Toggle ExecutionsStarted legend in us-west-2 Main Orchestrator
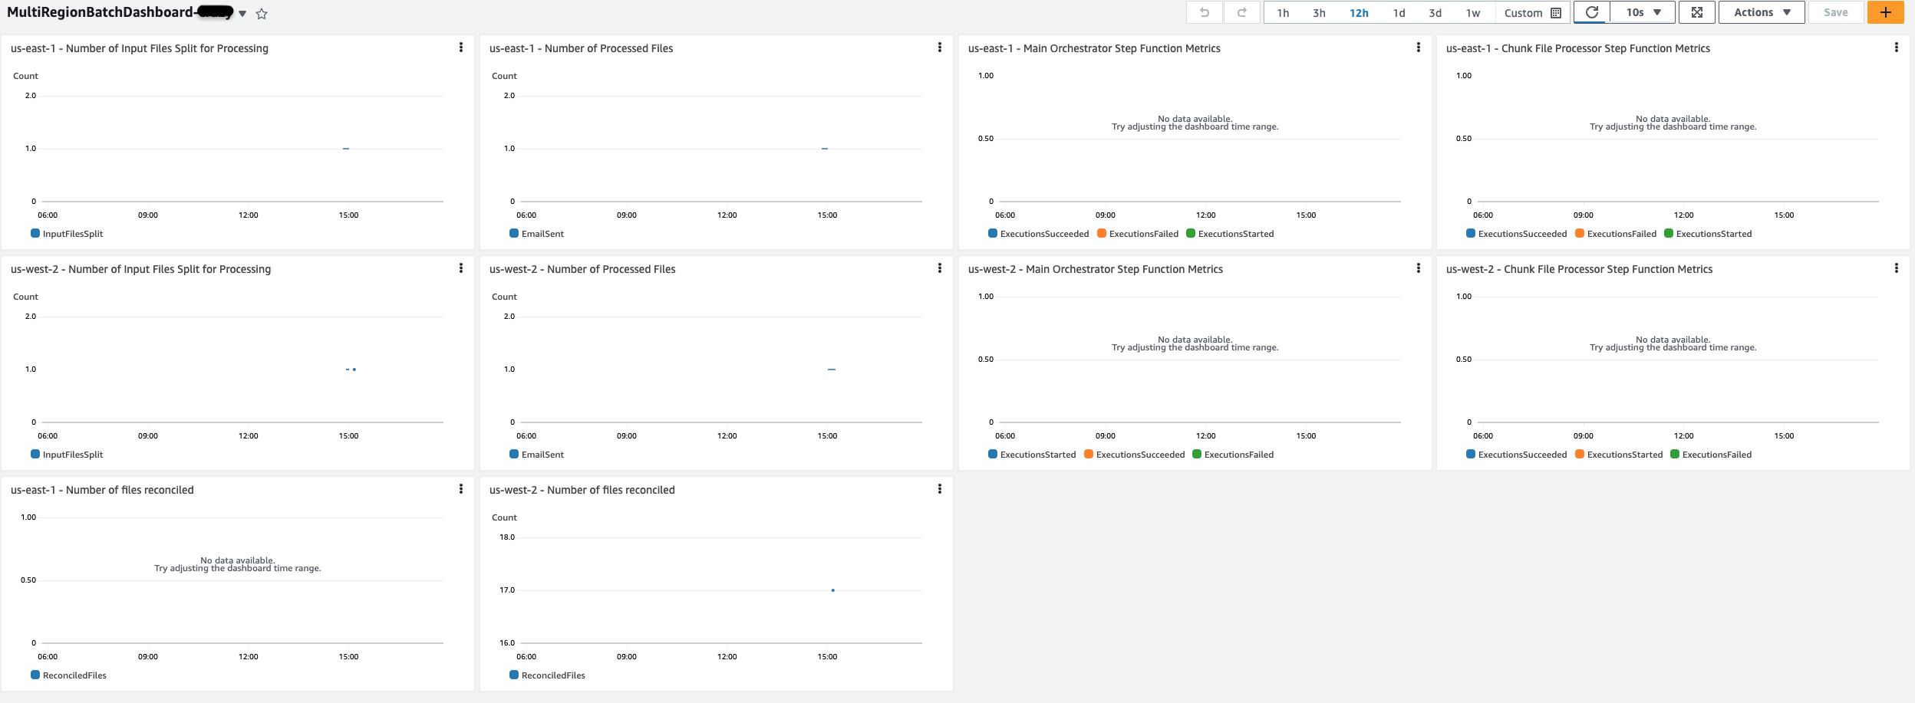 (x=1032, y=455)
